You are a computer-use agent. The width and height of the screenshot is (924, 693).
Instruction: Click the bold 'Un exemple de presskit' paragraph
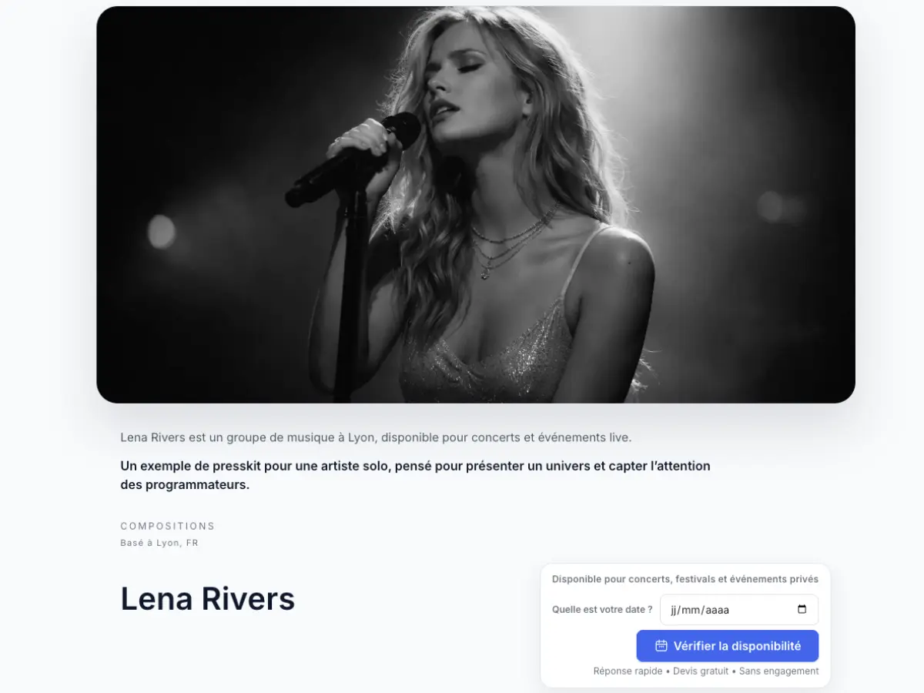pos(415,475)
